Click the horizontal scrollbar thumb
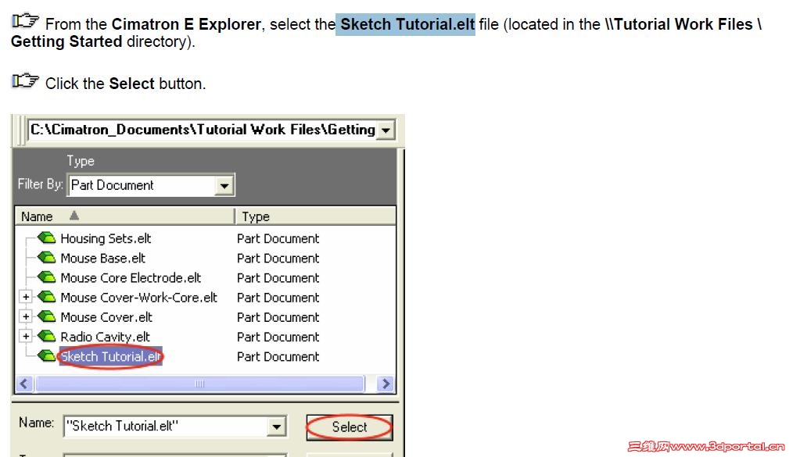 point(200,384)
